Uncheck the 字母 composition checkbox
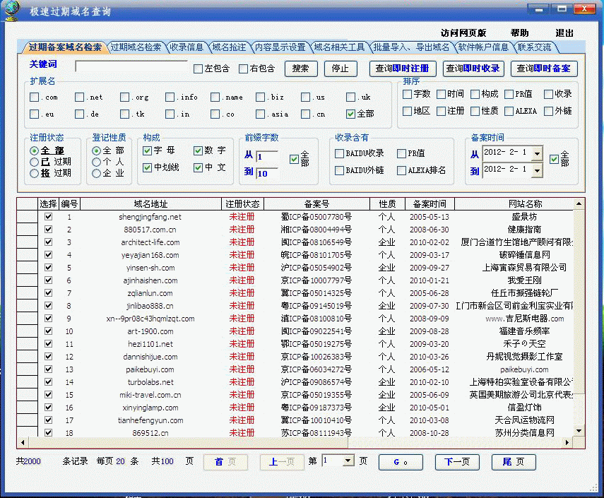604x498 pixels. coord(147,150)
